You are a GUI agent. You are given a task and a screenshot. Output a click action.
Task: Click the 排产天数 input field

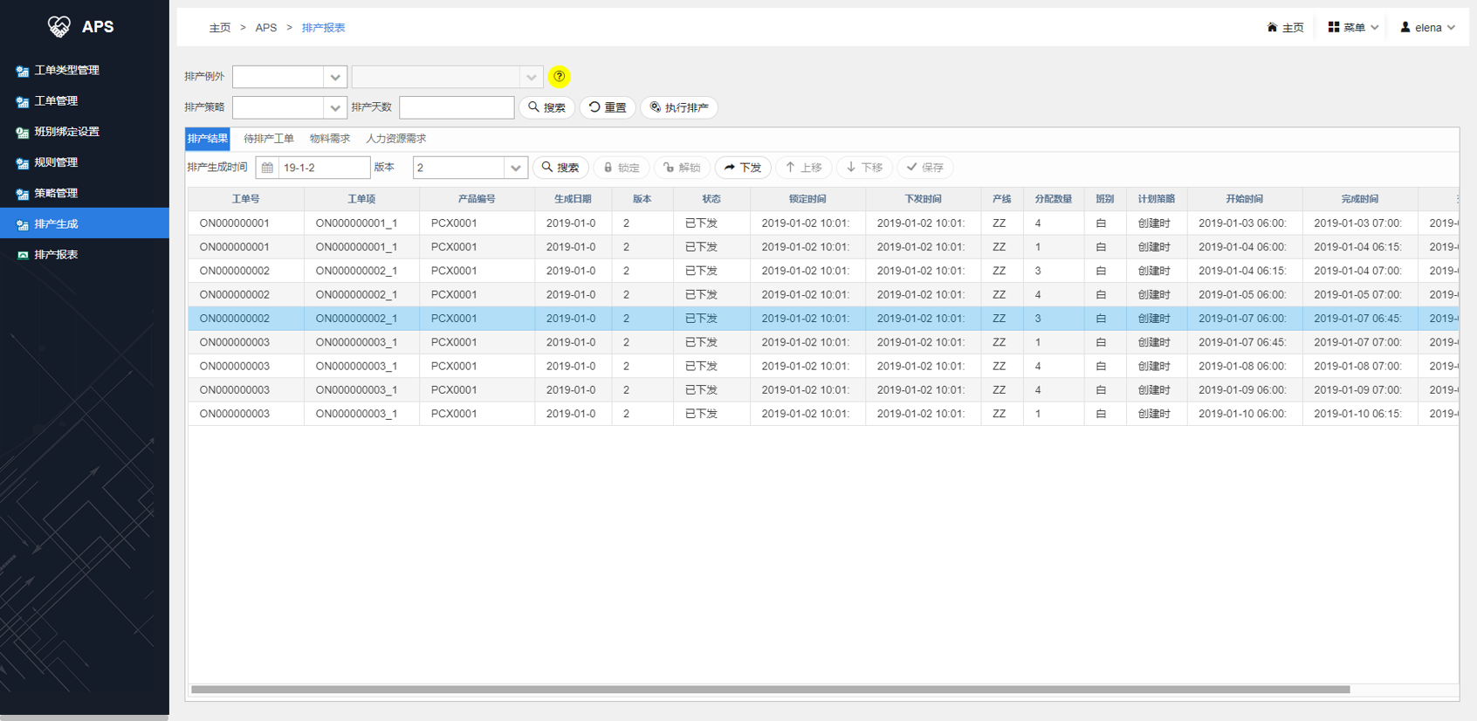coord(457,107)
